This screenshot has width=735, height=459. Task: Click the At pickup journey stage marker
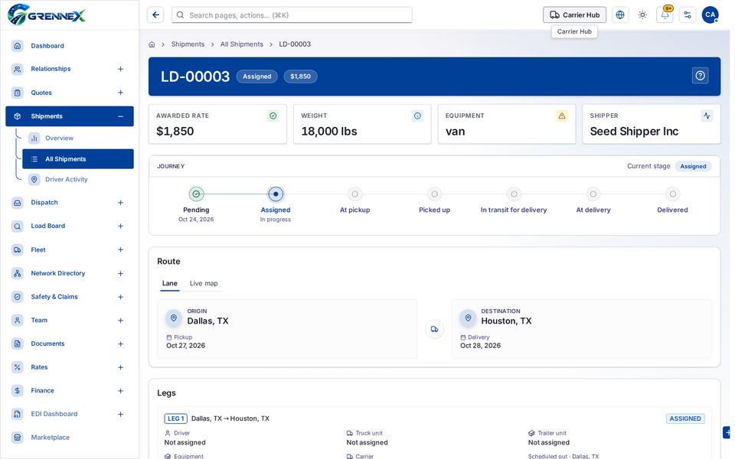click(354, 194)
